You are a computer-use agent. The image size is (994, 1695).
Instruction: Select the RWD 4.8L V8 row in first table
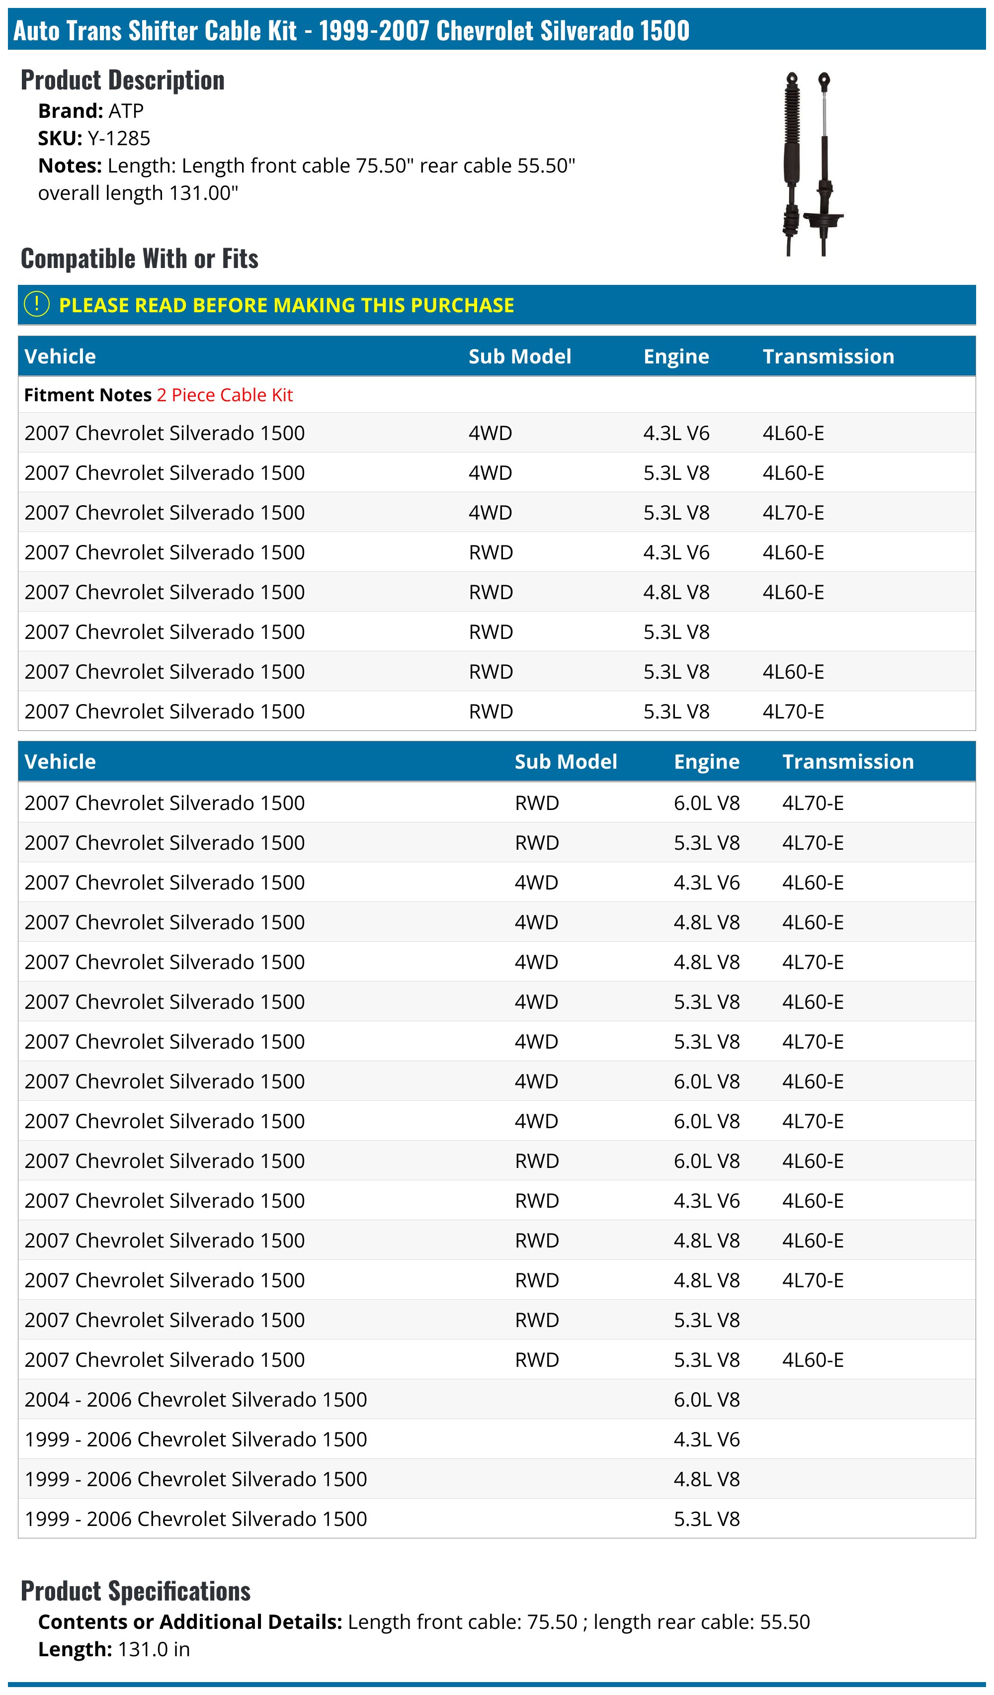click(497, 592)
